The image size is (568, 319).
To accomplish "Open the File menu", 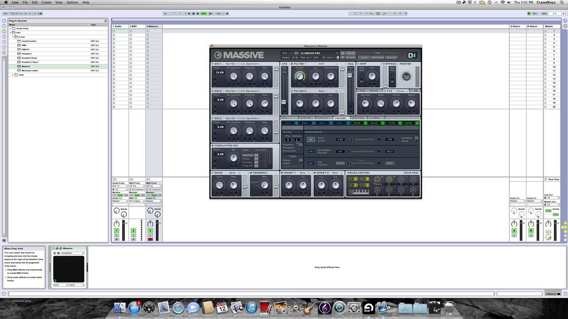I will coord(25,2).
